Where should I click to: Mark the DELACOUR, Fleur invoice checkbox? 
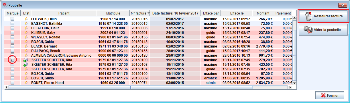pos(13,28)
